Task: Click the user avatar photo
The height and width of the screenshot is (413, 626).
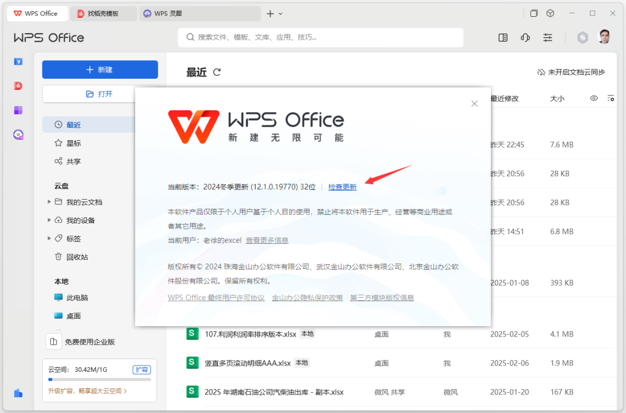Action: tap(605, 37)
